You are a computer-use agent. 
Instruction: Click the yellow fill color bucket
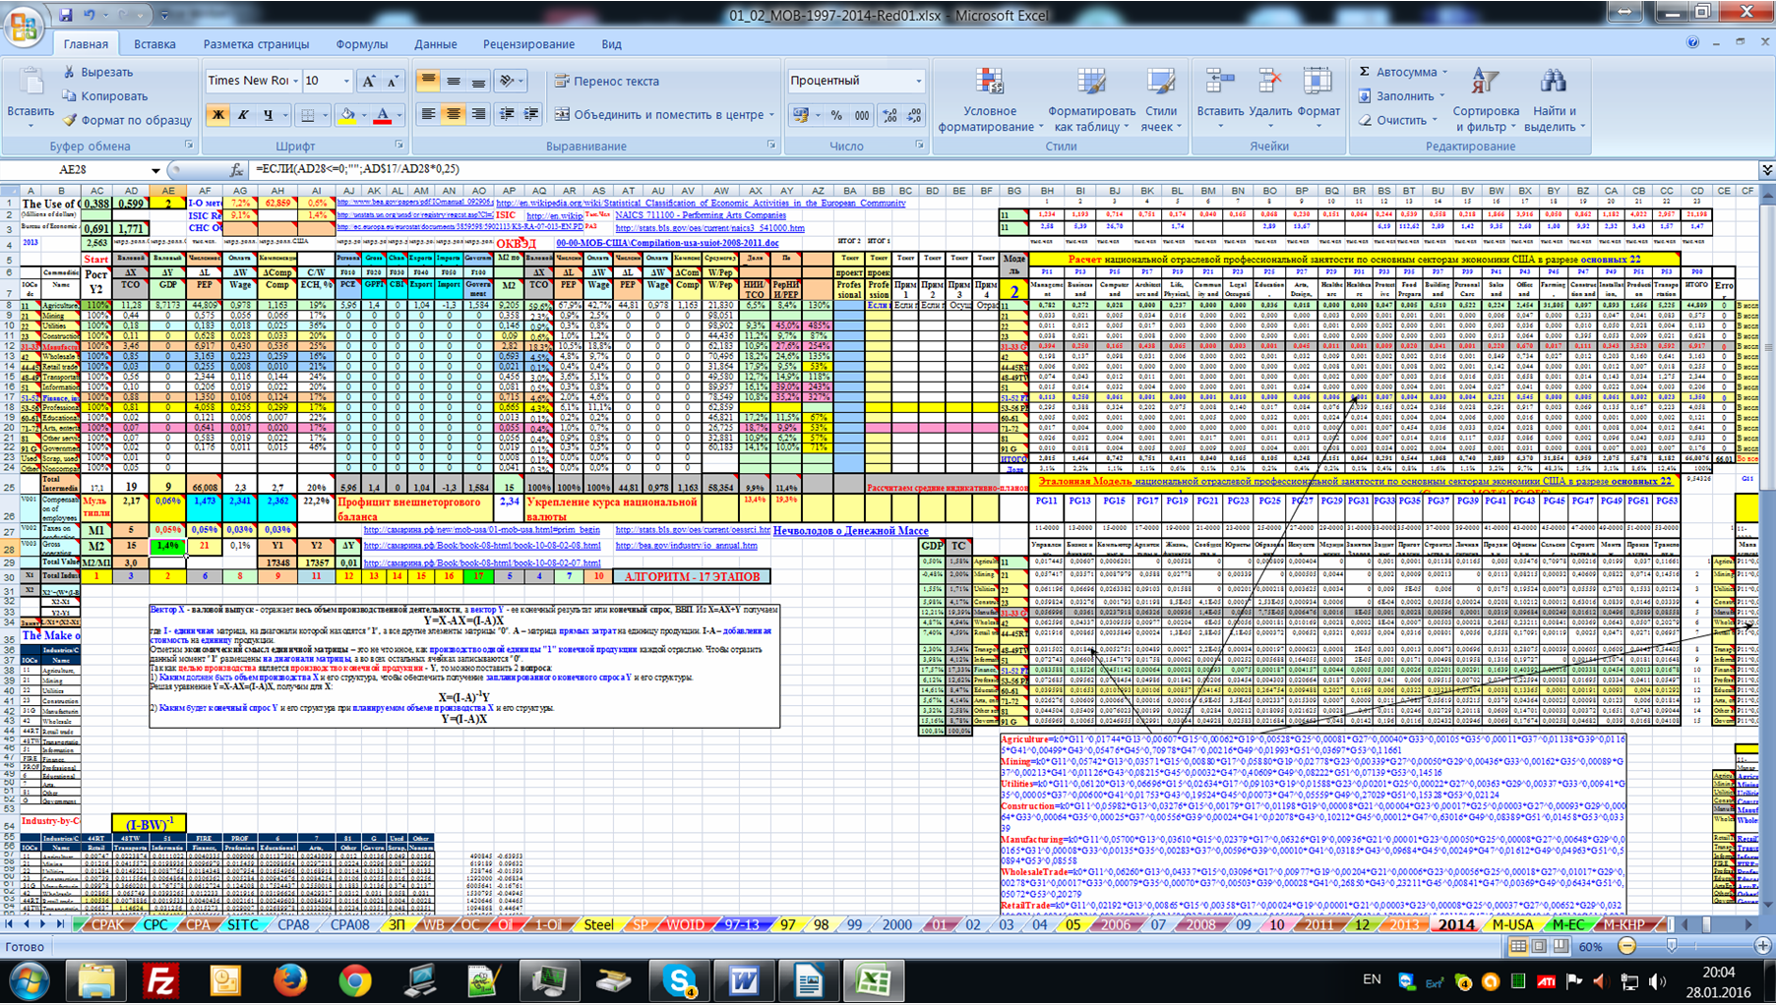tap(346, 115)
